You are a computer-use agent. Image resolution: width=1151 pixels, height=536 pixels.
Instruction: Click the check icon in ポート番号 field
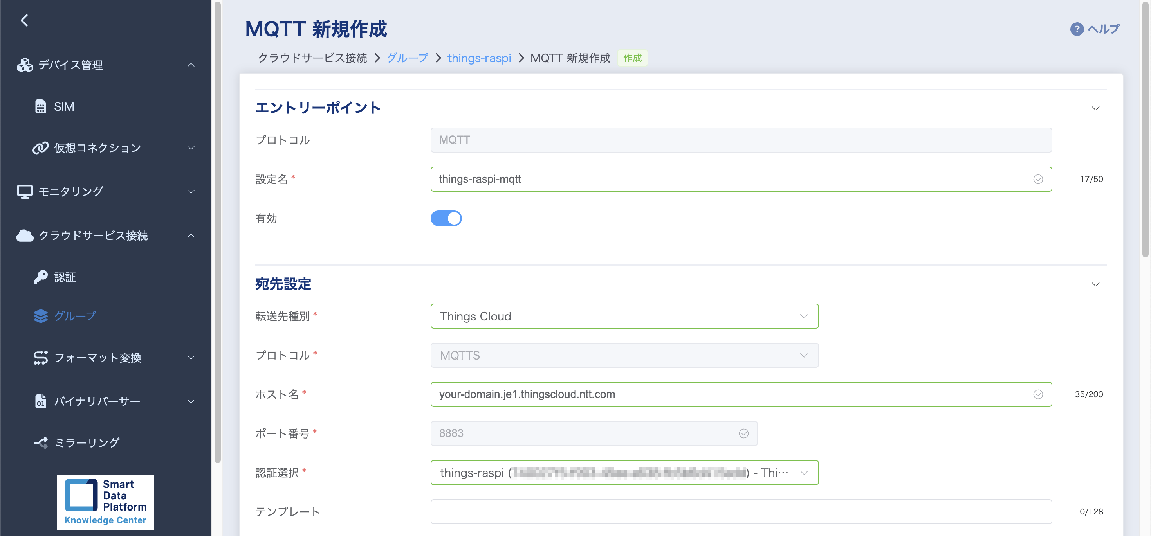744,434
